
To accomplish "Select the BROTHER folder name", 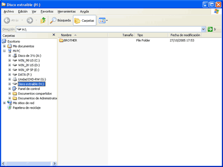I will 70,41.
